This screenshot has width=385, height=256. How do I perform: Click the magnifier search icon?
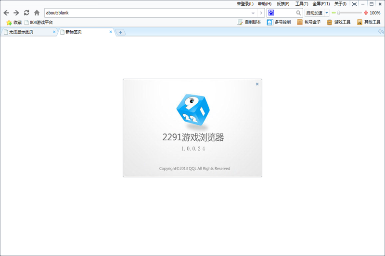click(x=298, y=13)
